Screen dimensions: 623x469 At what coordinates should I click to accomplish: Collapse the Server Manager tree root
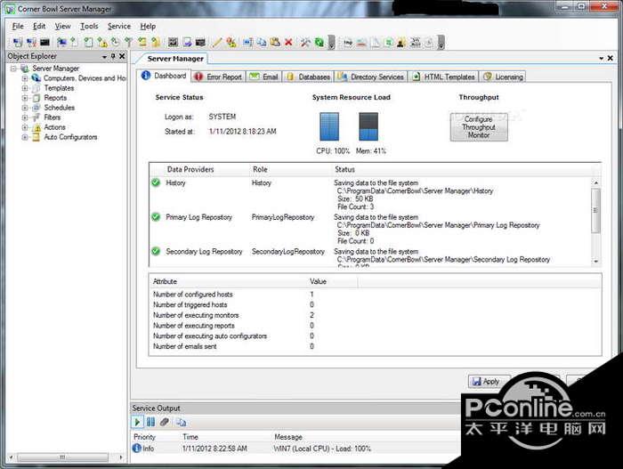pos(13,69)
